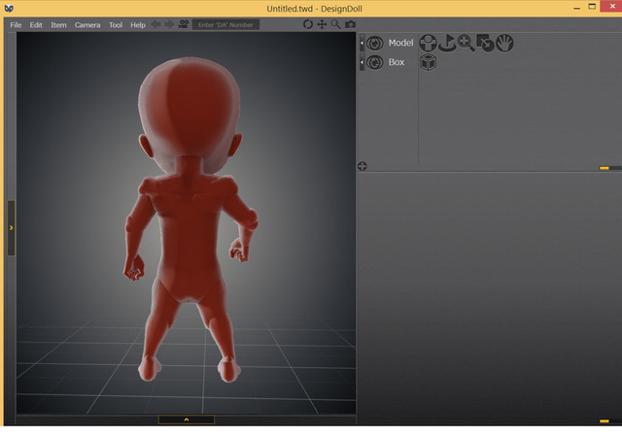The height and width of the screenshot is (436, 622).
Task: Open the Camera menu
Action: [x=86, y=24]
